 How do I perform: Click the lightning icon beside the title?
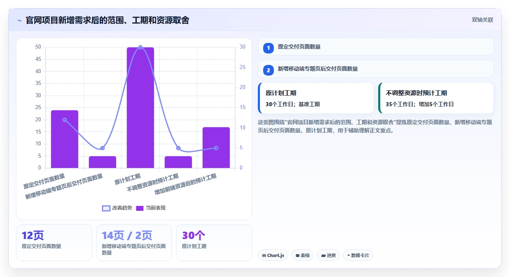[x=20, y=20]
